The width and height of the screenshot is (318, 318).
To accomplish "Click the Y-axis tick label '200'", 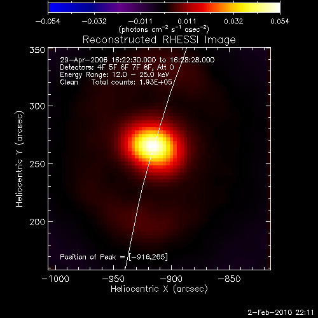I will 38,222.
